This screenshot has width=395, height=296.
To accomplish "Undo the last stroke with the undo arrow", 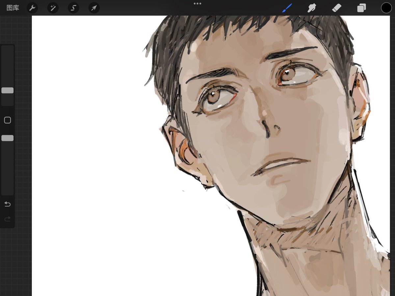I will point(8,204).
